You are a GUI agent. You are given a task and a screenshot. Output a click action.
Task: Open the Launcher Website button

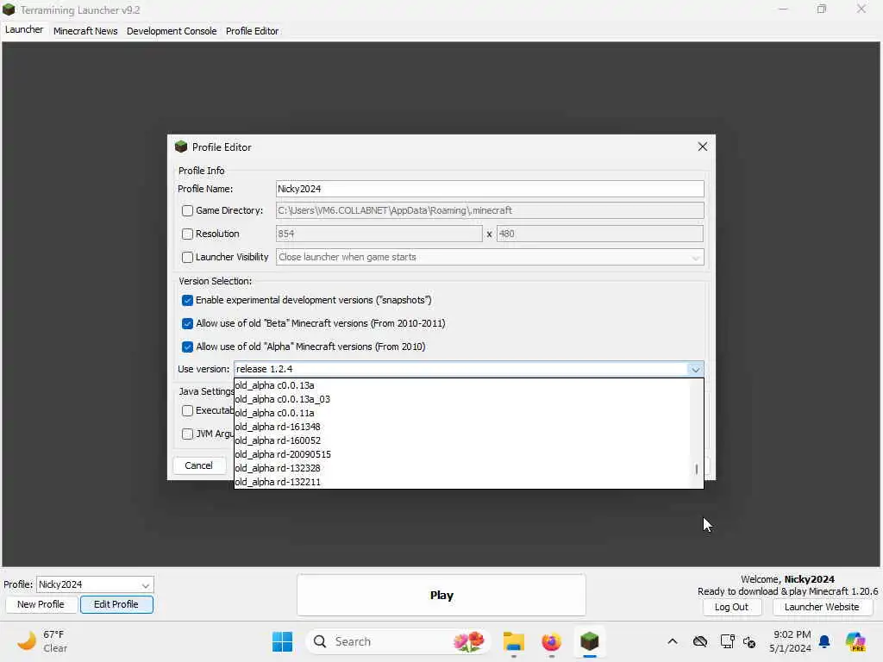click(822, 607)
